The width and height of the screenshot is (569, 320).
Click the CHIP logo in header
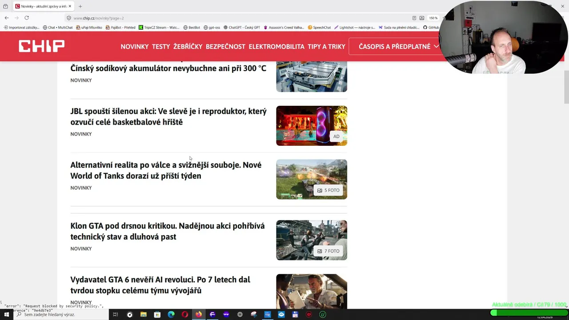[x=41, y=46]
